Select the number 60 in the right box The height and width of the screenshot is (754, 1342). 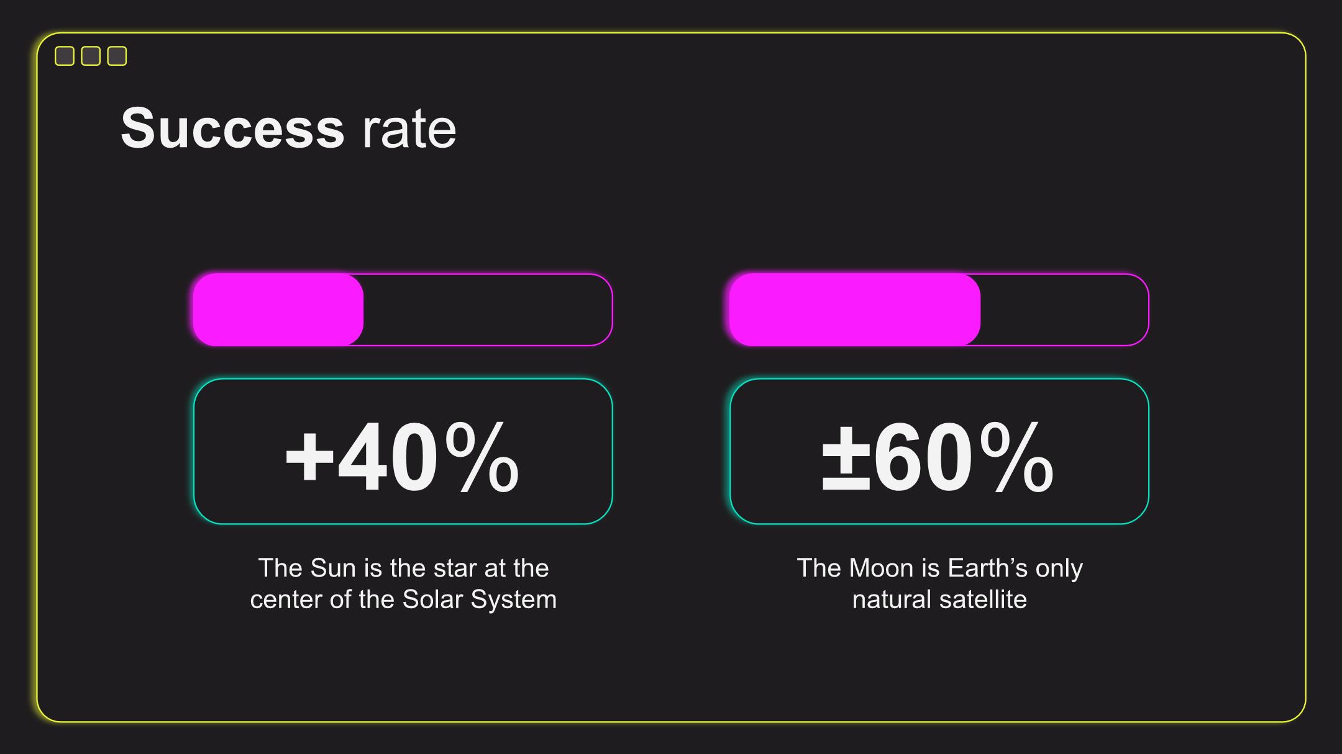(x=923, y=457)
